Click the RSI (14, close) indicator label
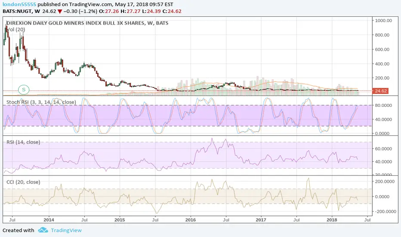This screenshot has width=401, height=237. click(x=23, y=142)
